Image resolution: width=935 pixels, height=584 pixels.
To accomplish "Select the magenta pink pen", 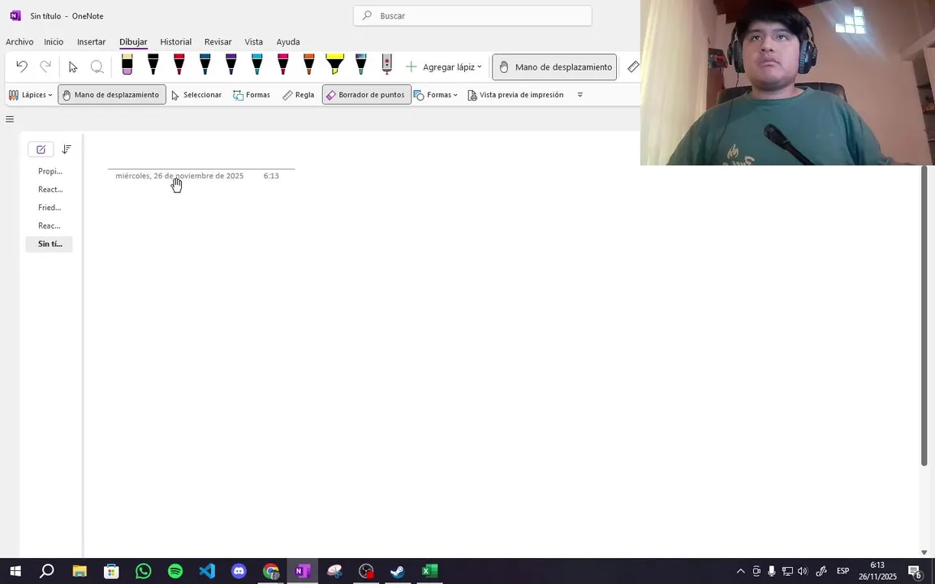I will click(283, 64).
